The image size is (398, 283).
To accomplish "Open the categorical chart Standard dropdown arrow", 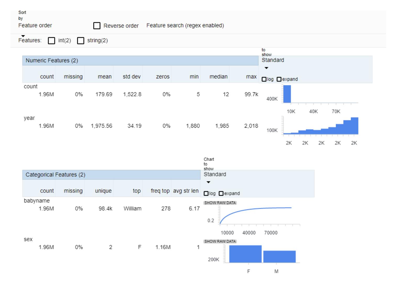I will click(x=208, y=182).
